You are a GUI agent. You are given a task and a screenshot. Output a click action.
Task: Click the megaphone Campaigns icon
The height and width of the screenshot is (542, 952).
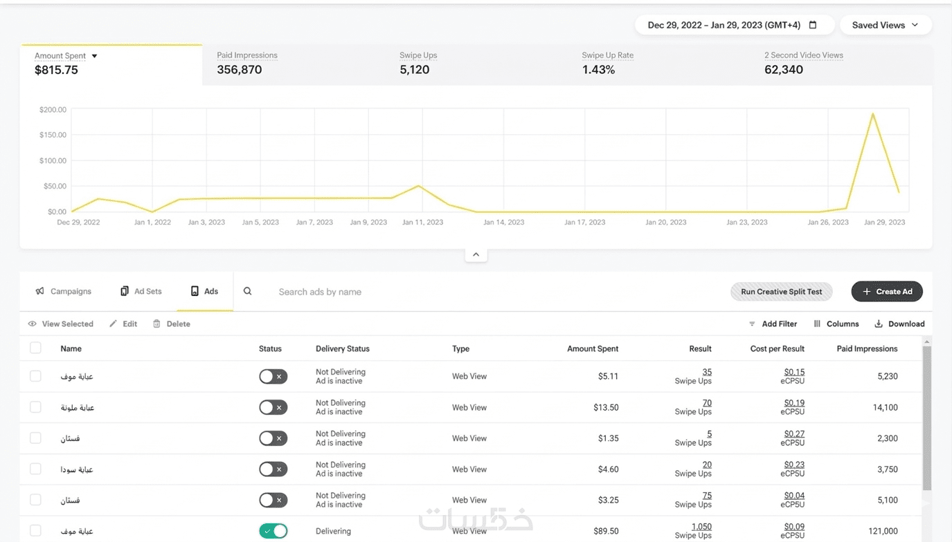pos(40,292)
